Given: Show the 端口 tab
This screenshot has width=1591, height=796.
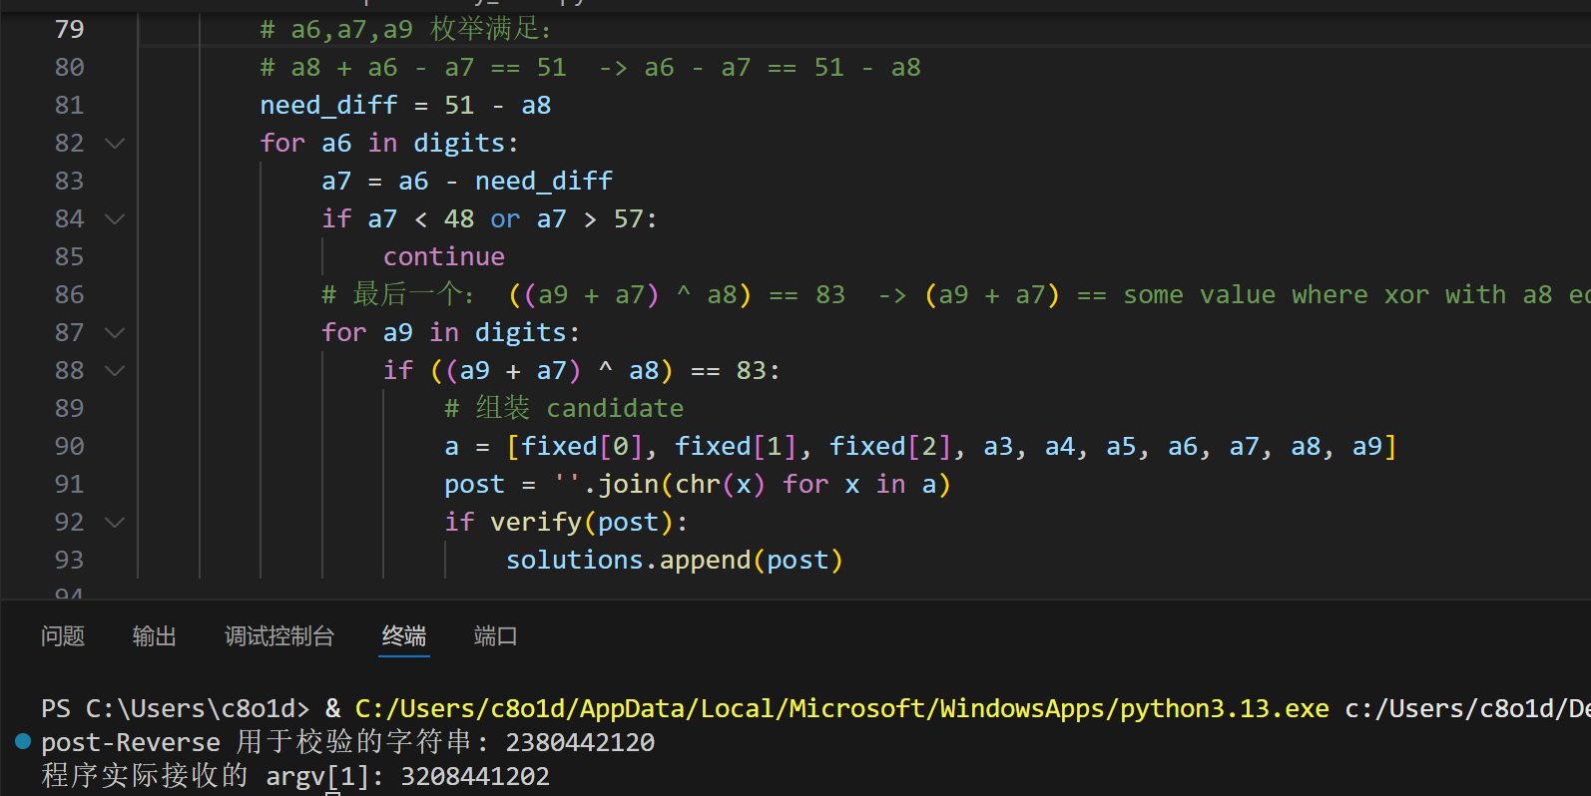Looking at the screenshot, I should 495,636.
